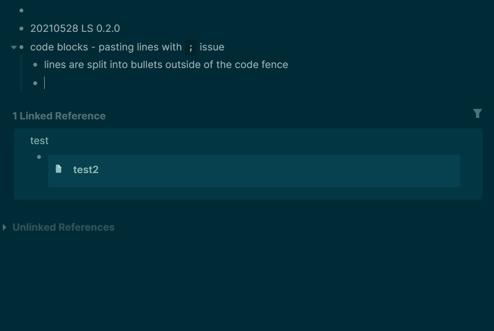Click the bullet beside "20210528 LS 0.2.0"
494x331 pixels.
tap(20, 29)
